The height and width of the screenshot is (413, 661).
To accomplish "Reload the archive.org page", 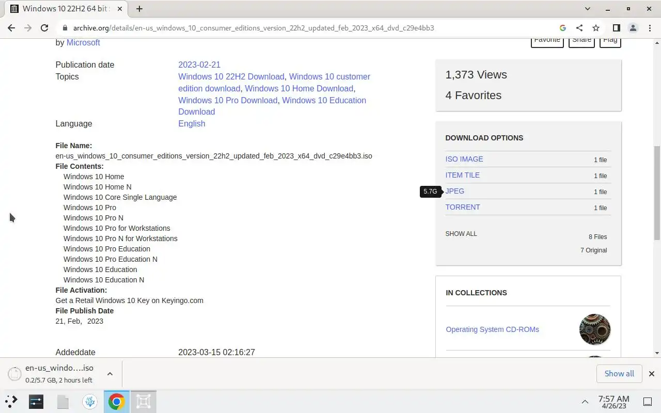I will pos(44,28).
